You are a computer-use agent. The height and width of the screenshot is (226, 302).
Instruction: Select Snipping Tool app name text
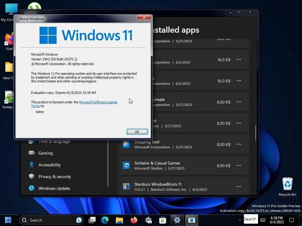point(147,142)
